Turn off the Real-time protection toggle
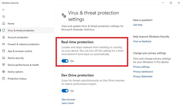181x106 pixels. tap(65, 61)
